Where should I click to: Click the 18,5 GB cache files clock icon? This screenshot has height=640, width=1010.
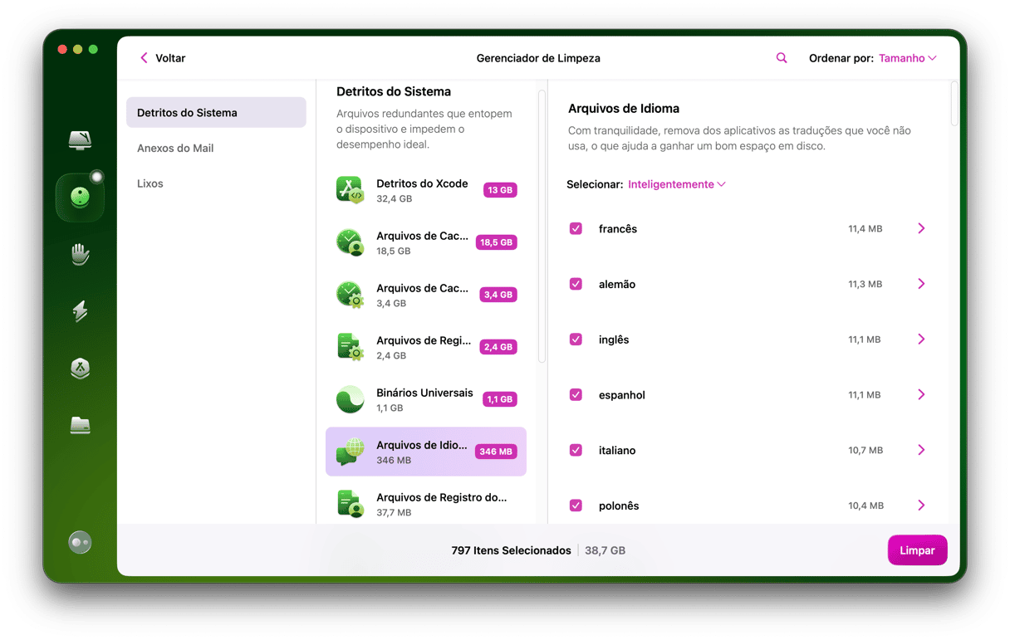coord(351,242)
